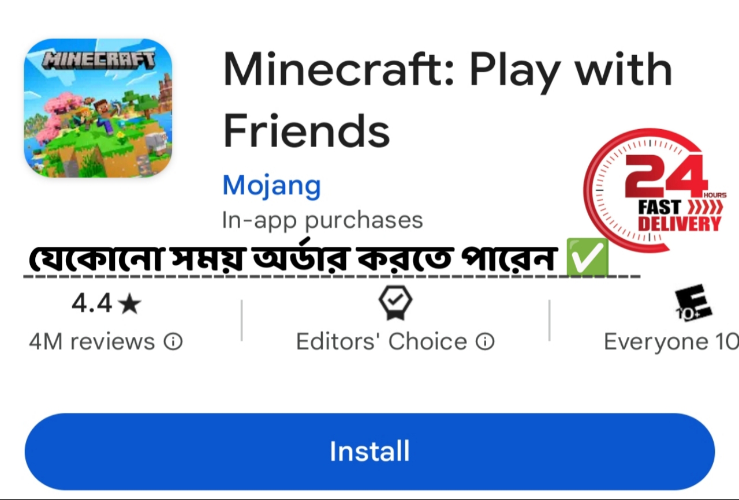Tap the Minecraft app icon
This screenshot has width=739, height=500.
(x=98, y=108)
